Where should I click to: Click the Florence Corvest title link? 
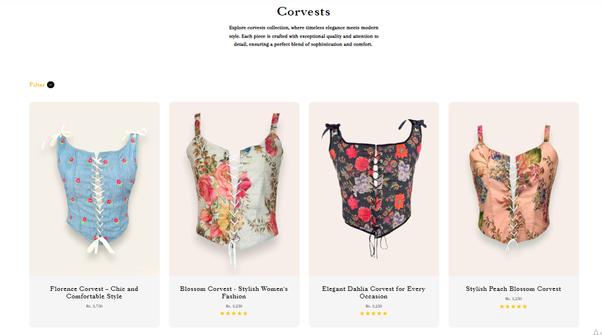pyautogui.click(x=94, y=293)
